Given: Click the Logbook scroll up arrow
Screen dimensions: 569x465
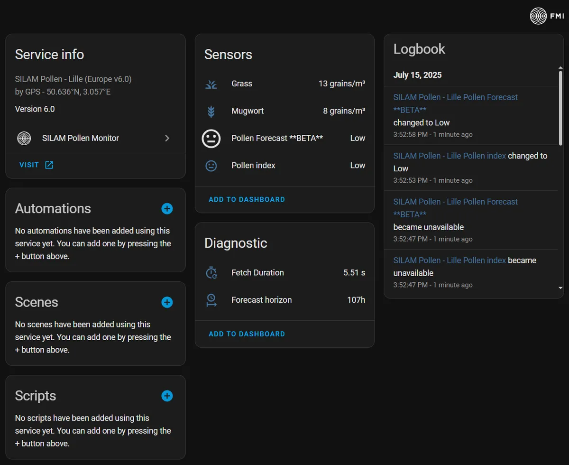Looking at the screenshot, I should (x=560, y=68).
